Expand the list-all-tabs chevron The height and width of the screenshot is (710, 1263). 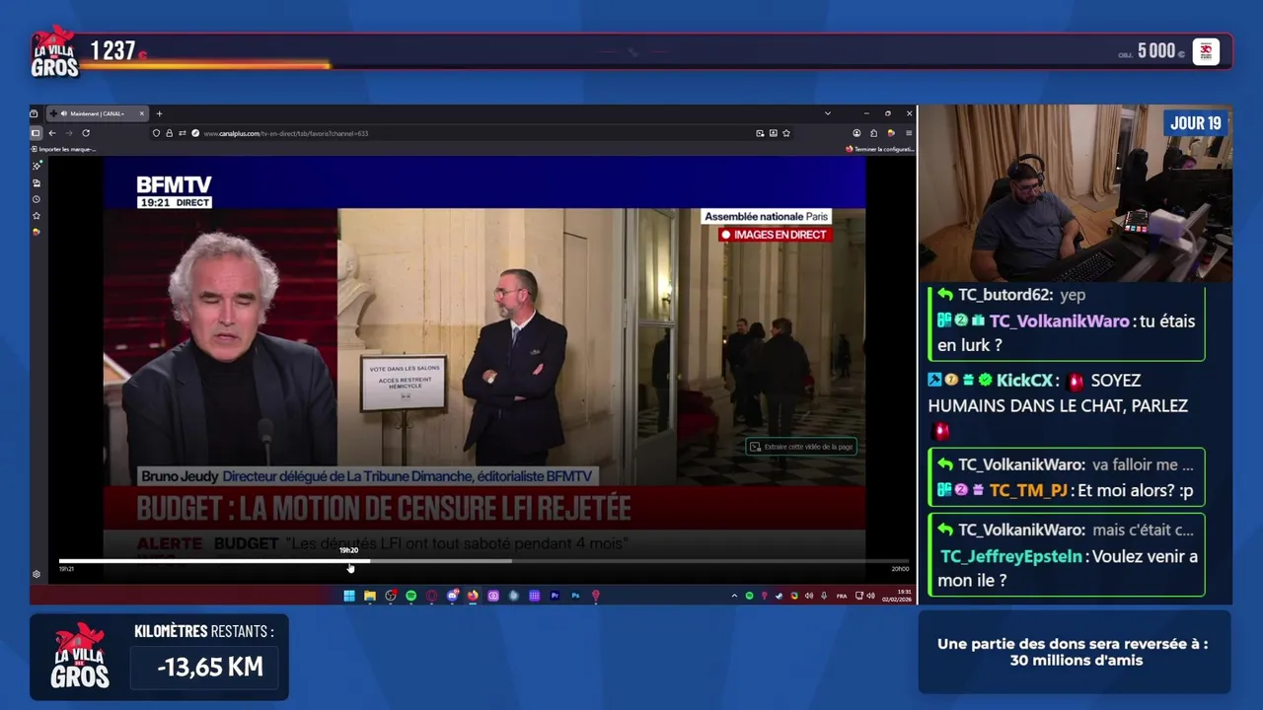coord(827,113)
